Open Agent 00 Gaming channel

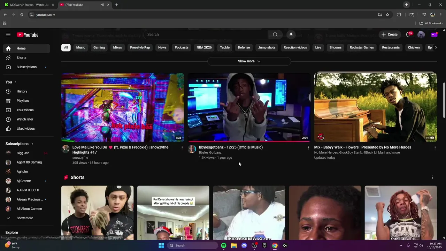point(26,162)
